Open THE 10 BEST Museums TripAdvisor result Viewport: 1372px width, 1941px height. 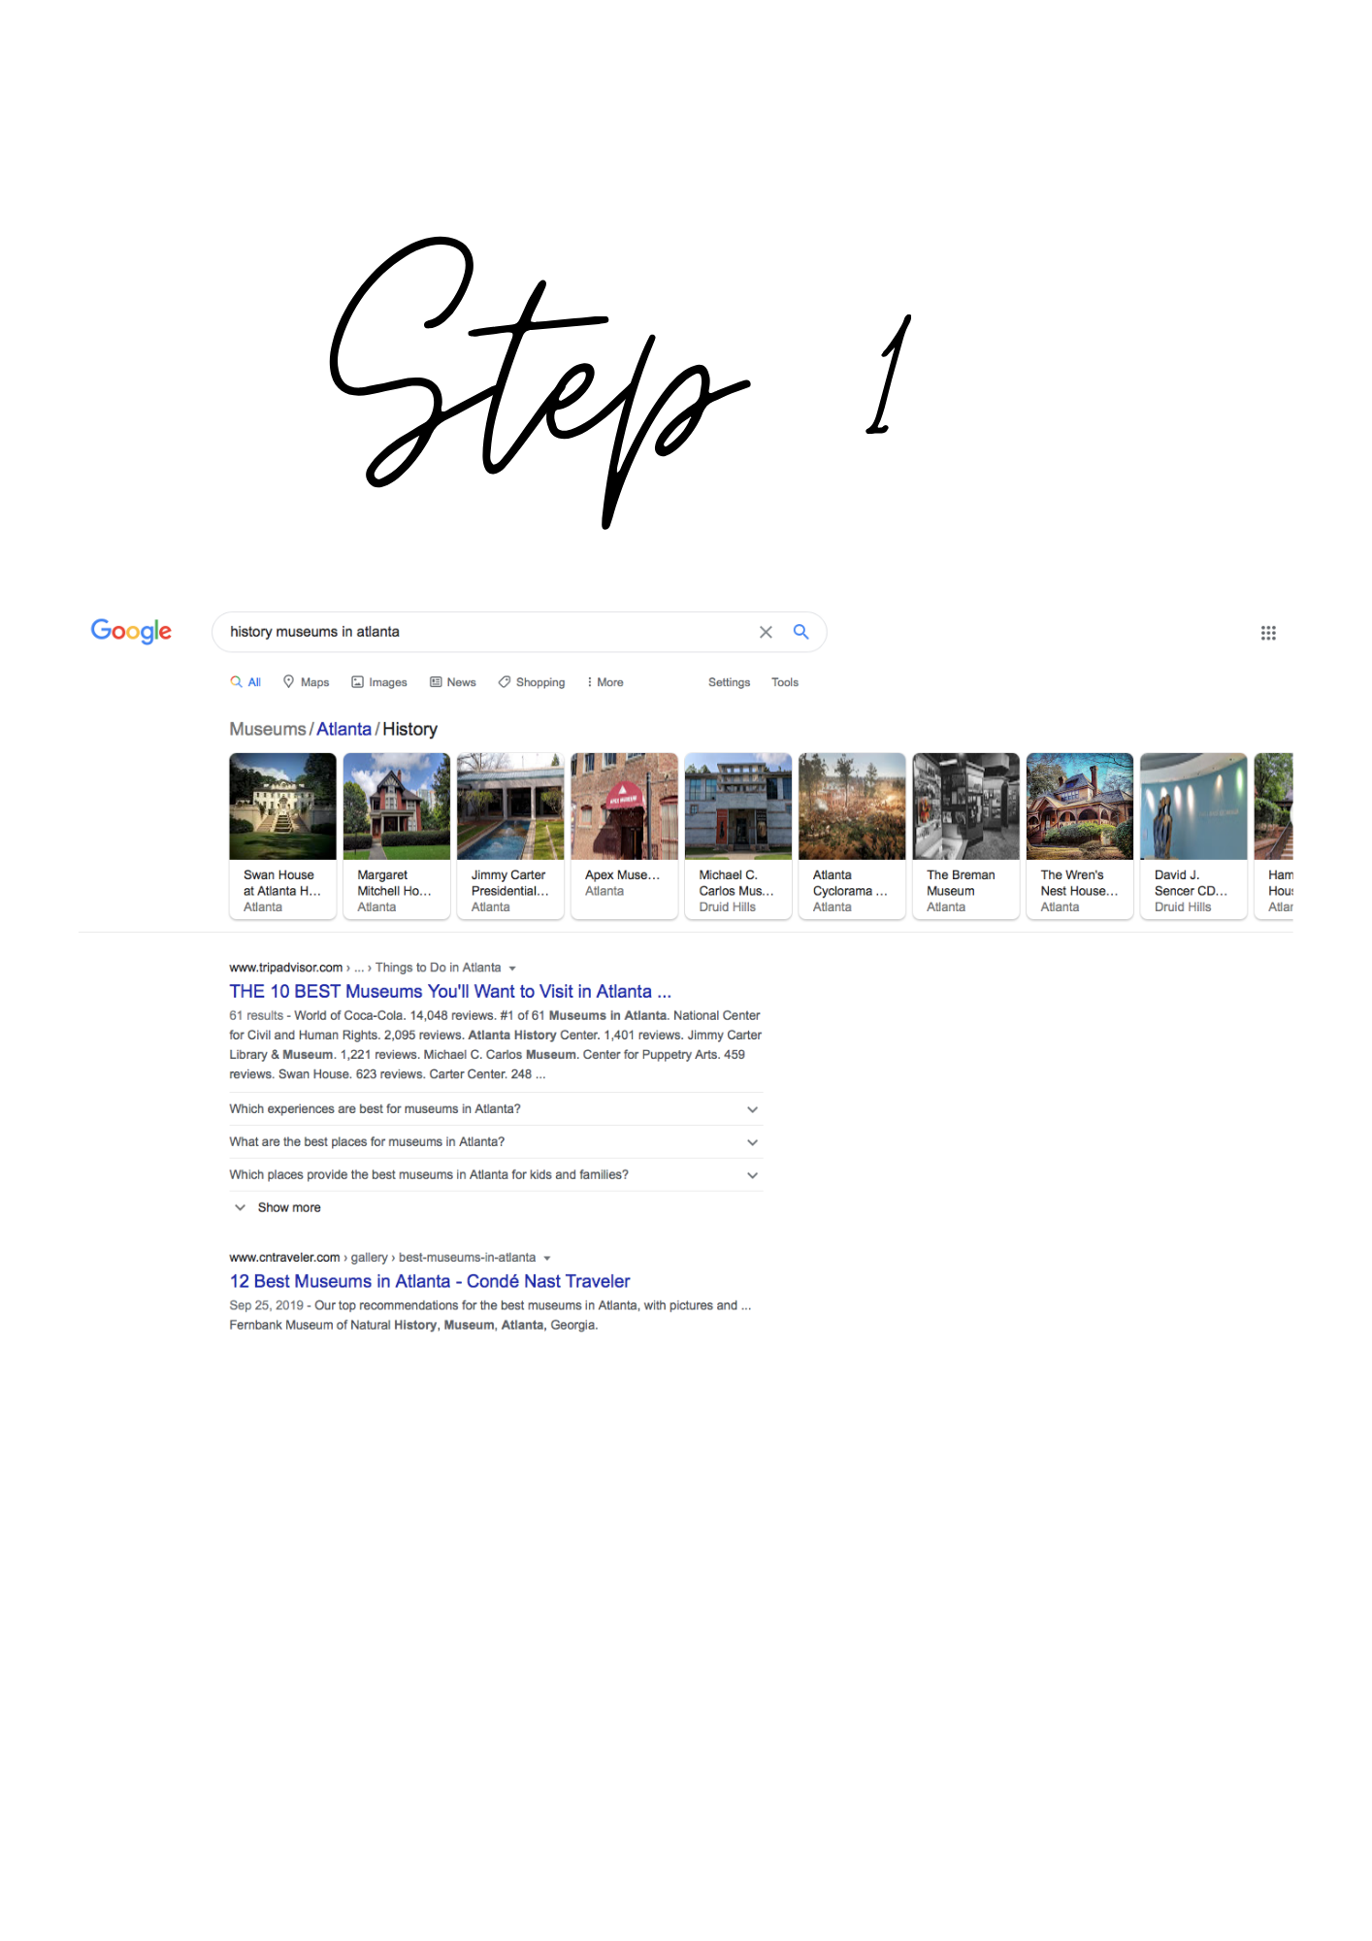(x=450, y=991)
